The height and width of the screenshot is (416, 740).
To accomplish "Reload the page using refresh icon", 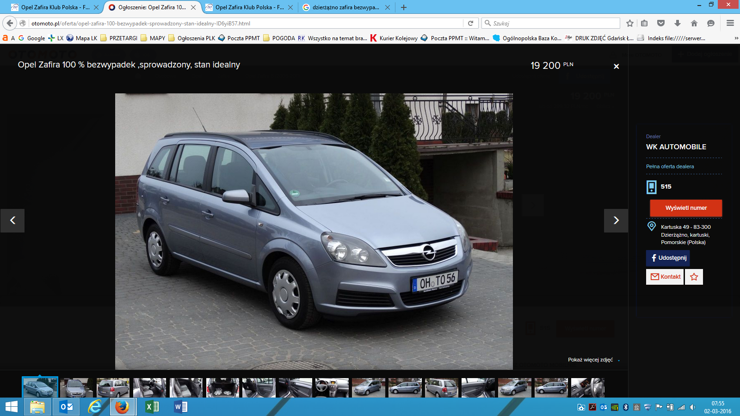I will click(470, 23).
